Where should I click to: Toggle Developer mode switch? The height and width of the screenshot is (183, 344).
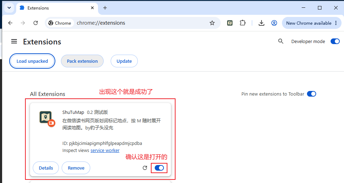[x=335, y=41]
